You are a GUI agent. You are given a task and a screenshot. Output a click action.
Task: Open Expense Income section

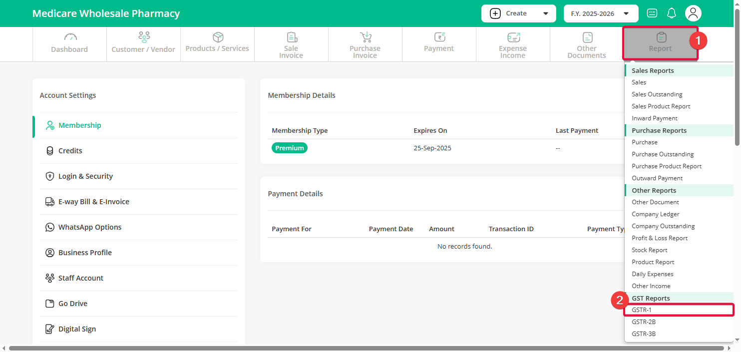513,44
